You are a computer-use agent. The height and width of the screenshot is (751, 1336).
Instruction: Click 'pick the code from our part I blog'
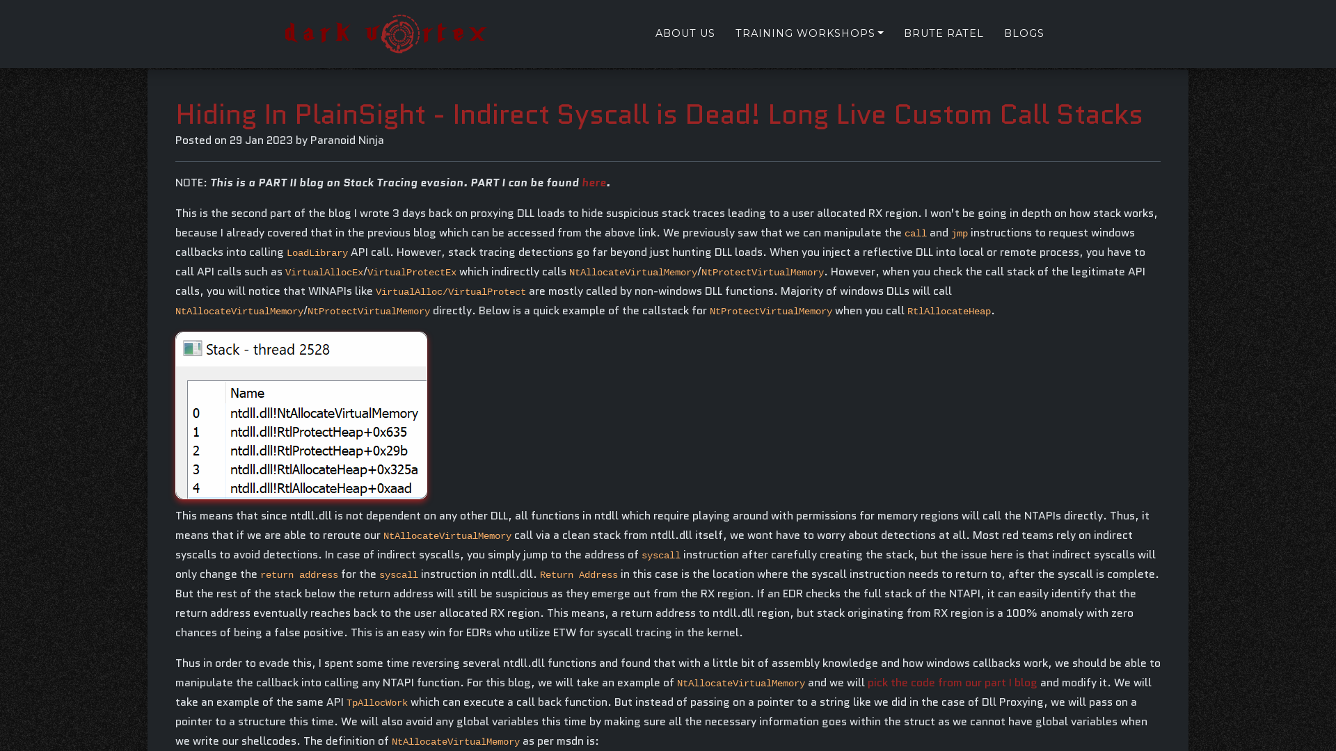[x=951, y=683]
